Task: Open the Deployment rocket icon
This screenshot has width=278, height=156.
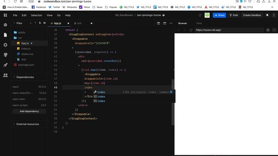Action: tap(5, 65)
